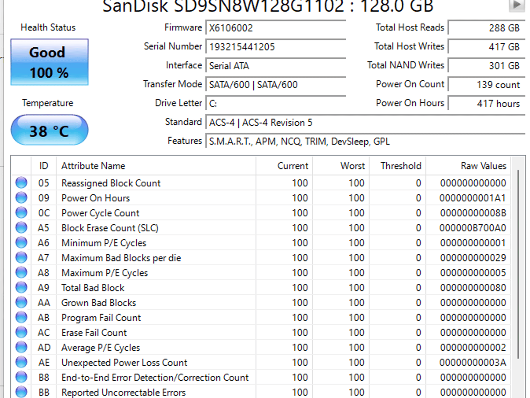
Task: Click status icon for Power On Hours row
Action: coord(21,198)
